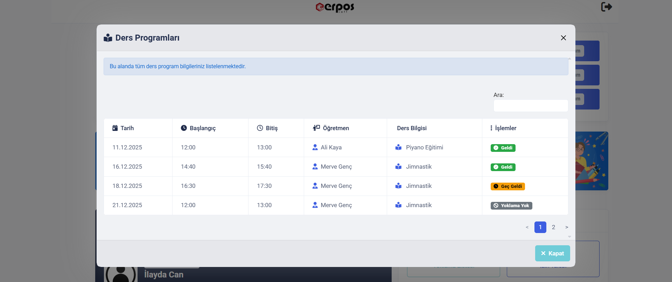The height and width of the screenshot is (282, 672).
Task: Click the logout icon in top right
Action: (x=606, y=7)
